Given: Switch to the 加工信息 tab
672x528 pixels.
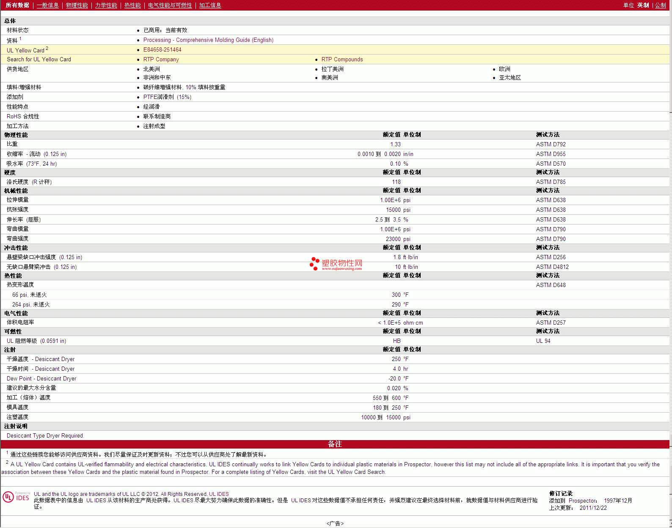Looking at the screenshot, I should point(210,5).
